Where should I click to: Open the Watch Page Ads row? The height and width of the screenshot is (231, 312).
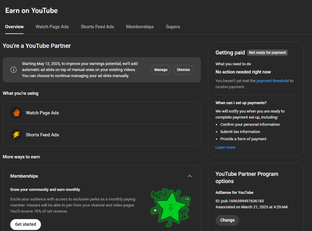tap(102, 113)
